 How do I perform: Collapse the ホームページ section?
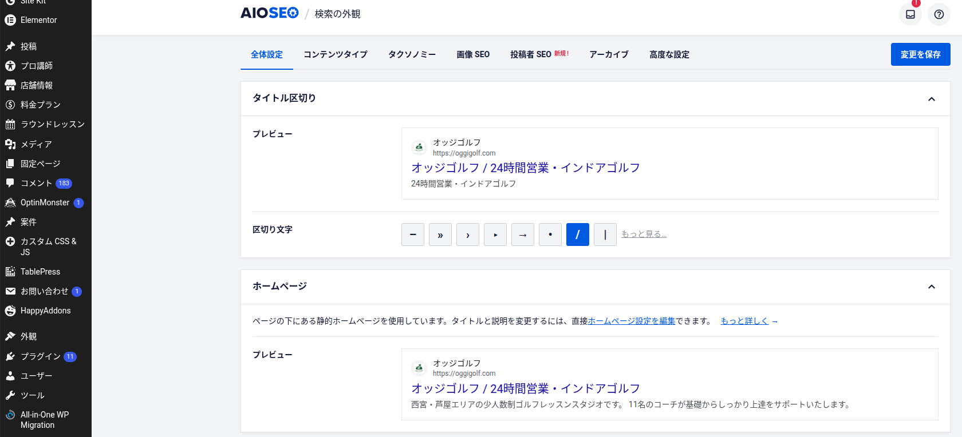[x=932, y=287]
